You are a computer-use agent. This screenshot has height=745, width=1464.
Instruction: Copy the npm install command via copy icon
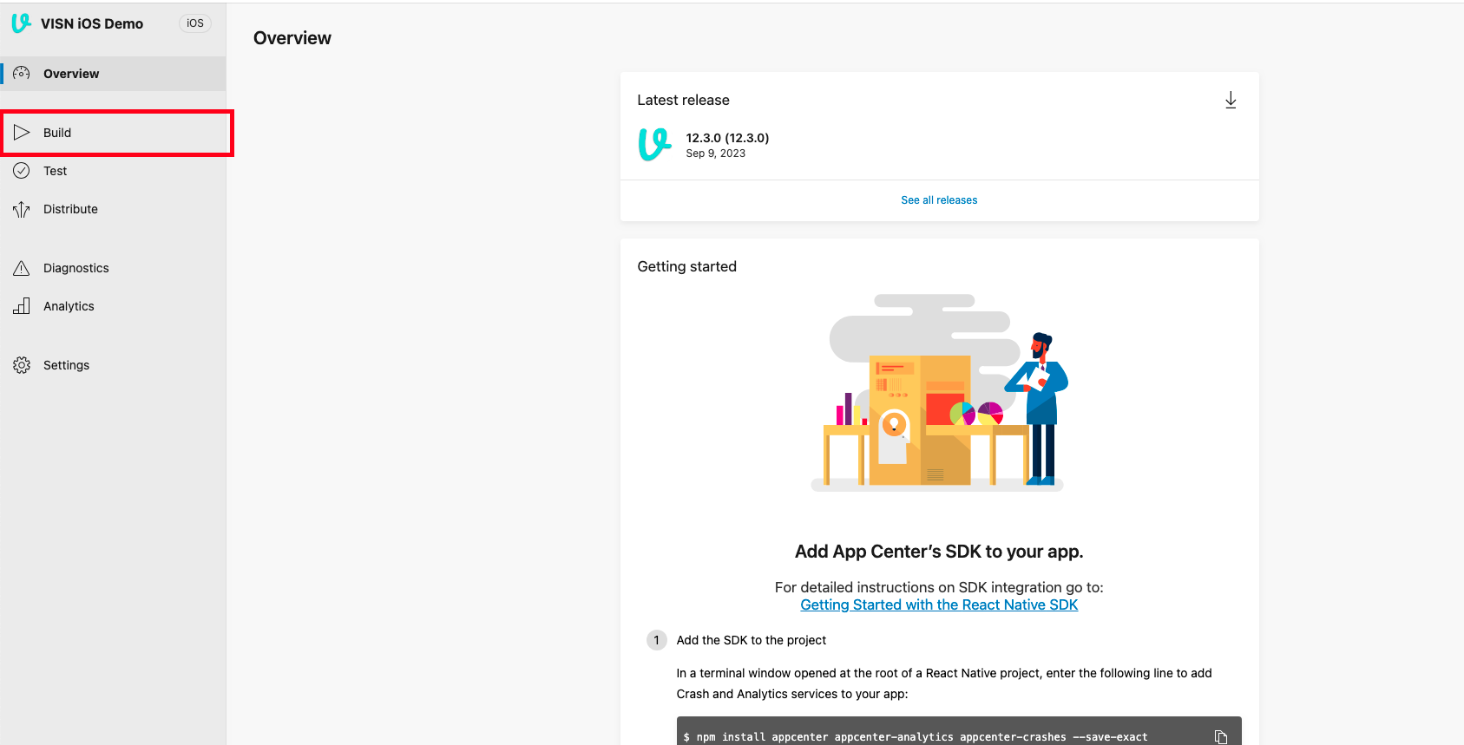click(x=1221, y=737)
